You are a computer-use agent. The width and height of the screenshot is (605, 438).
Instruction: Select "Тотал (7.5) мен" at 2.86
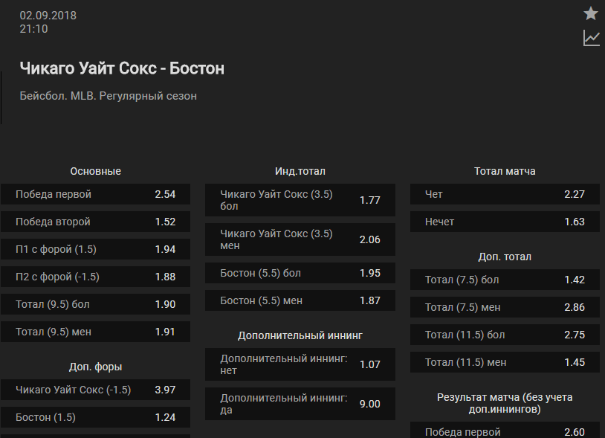click(x=505, y=307)
